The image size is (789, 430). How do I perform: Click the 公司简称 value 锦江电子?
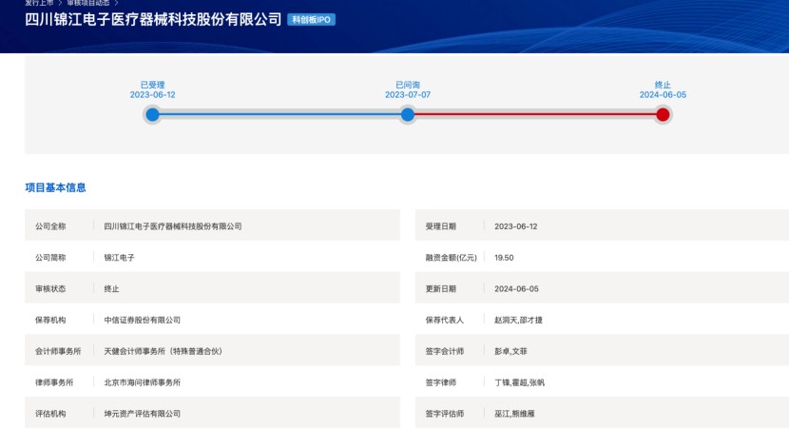click(120, 258)
